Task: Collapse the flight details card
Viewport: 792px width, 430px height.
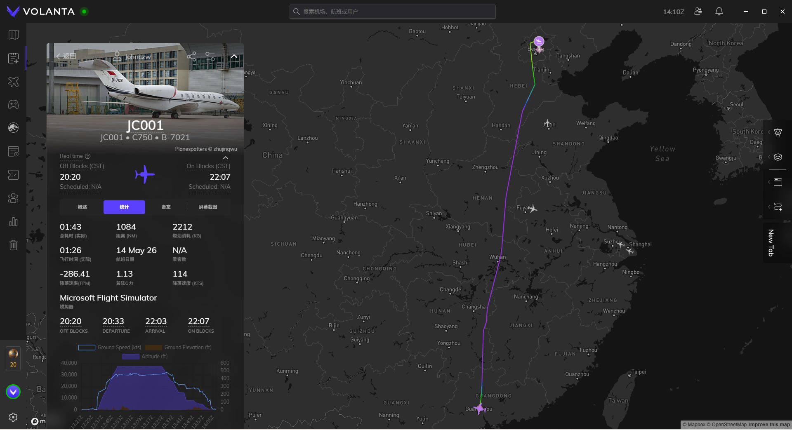Action: pos(234,56)
